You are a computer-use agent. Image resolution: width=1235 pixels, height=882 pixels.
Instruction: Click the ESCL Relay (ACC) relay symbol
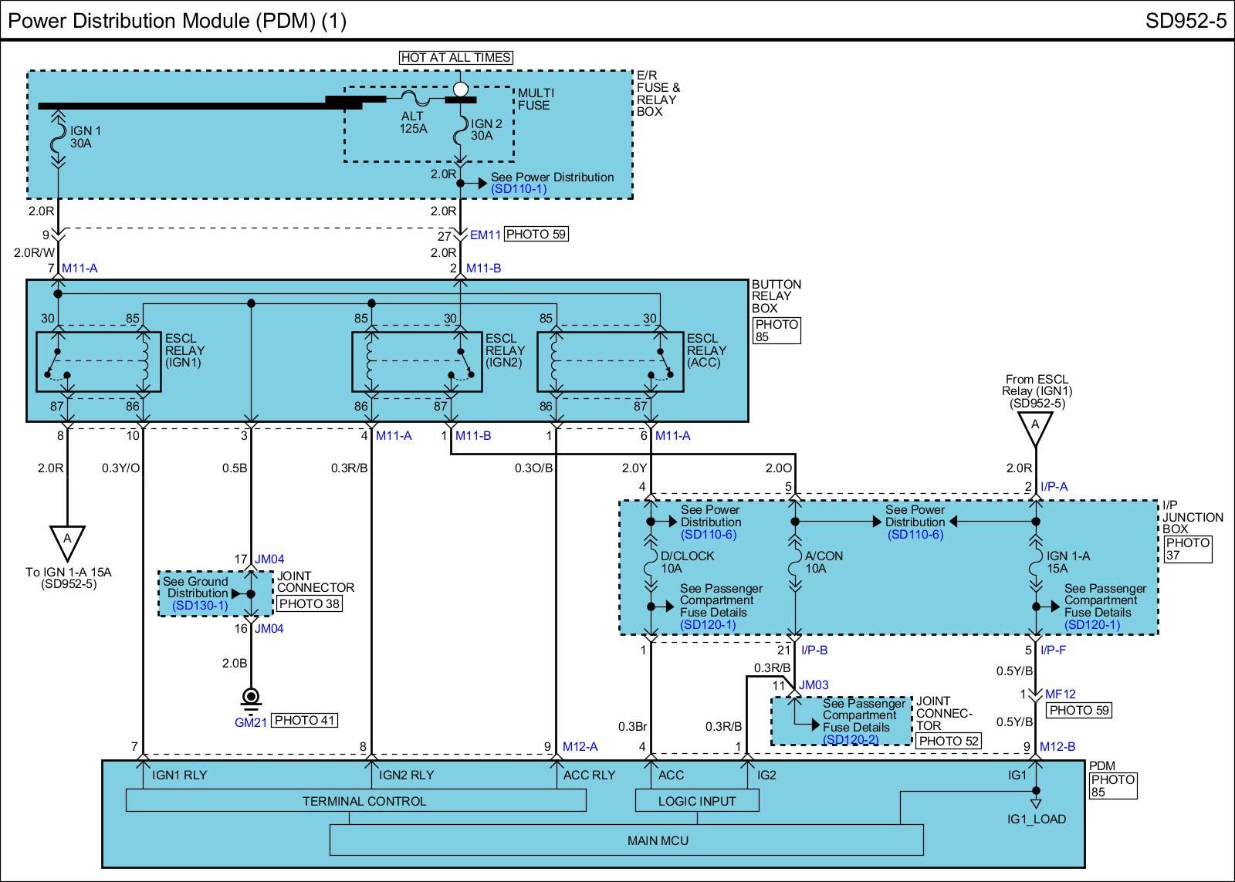point(610,362)
